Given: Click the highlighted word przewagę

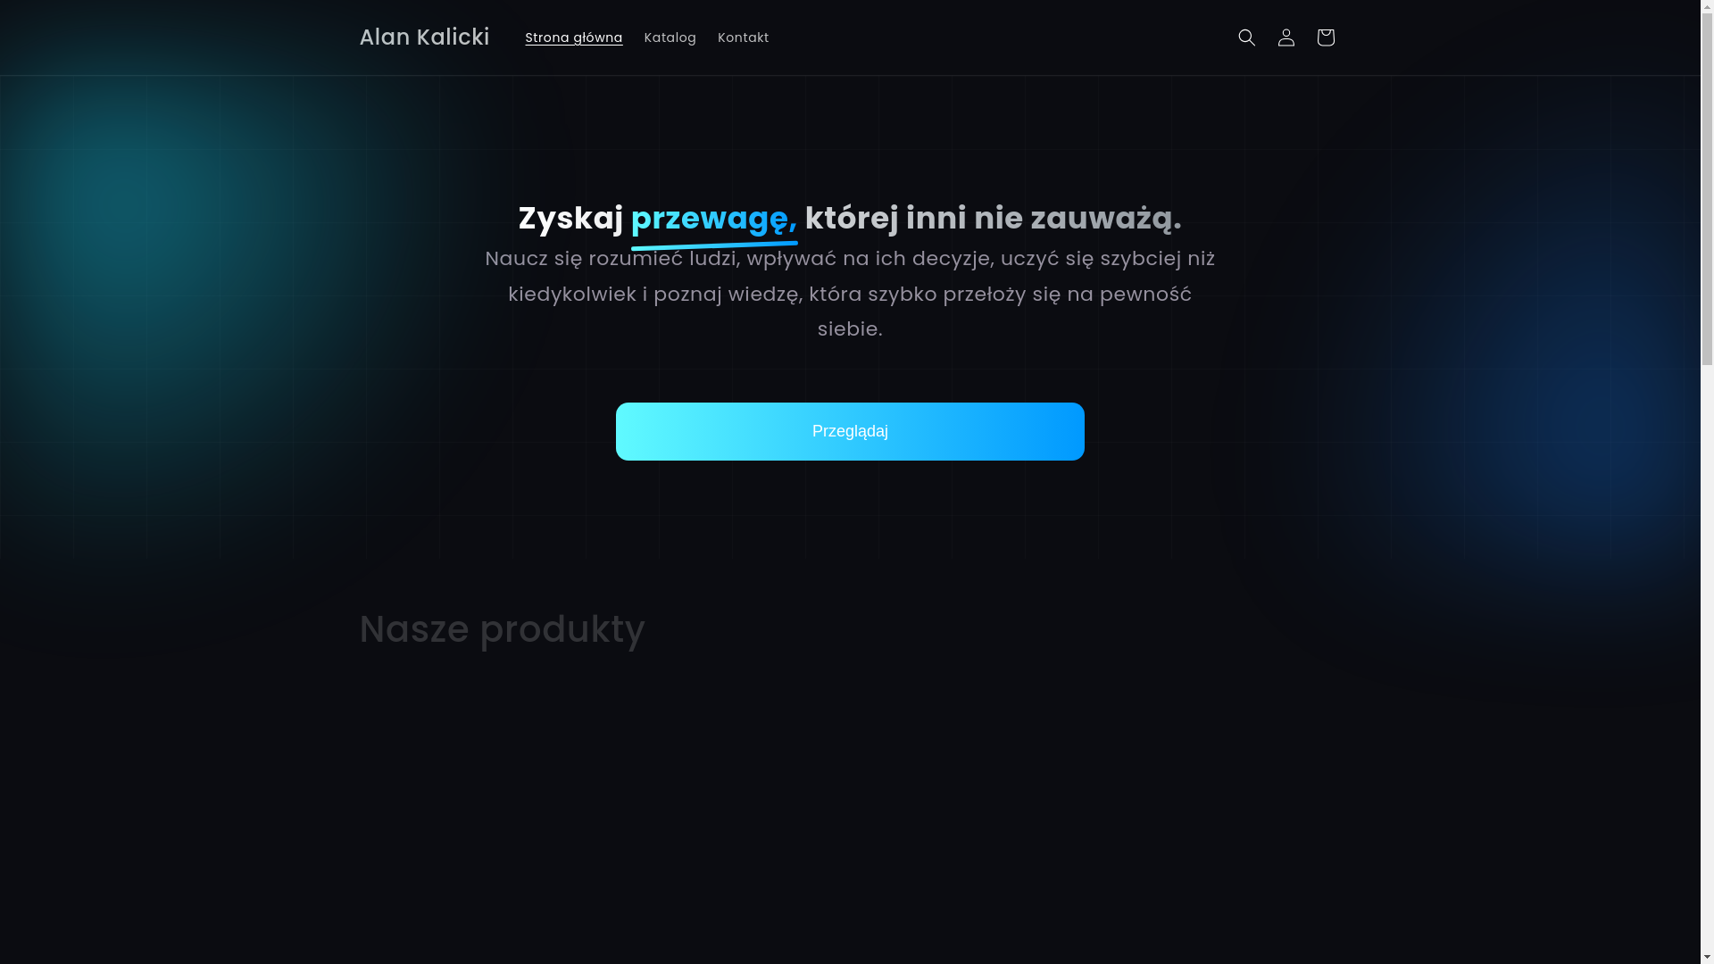Looking at the screenshot, I should [x=713, y=219].
